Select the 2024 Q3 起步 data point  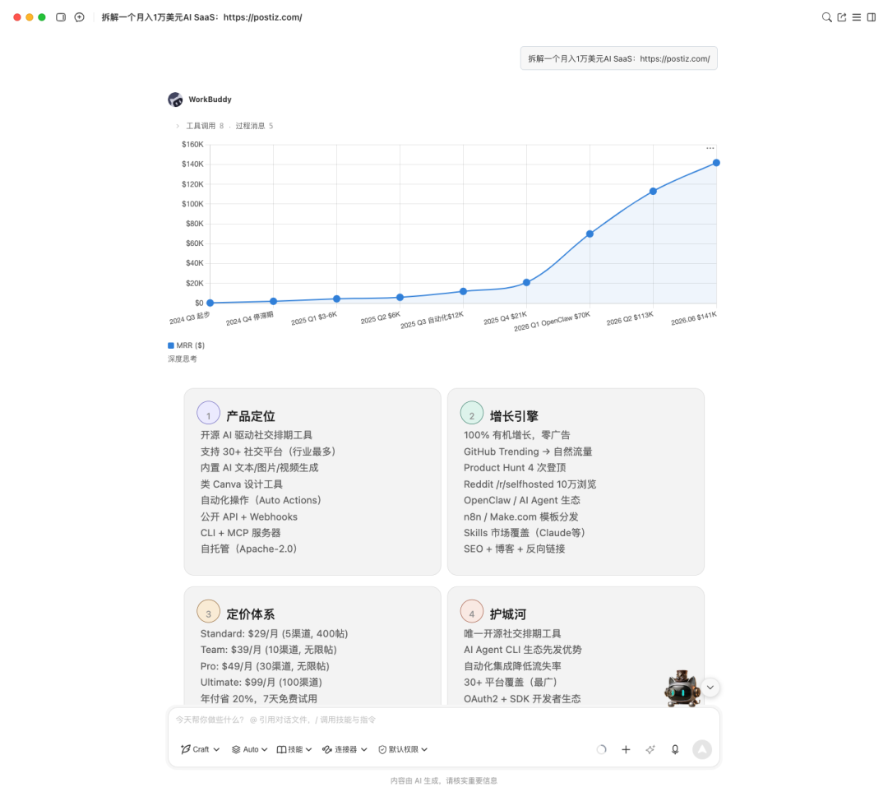coord(210,303)
